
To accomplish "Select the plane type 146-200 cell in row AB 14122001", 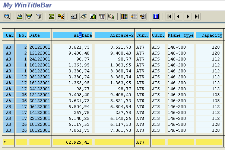I will click(x=181, y=112).
